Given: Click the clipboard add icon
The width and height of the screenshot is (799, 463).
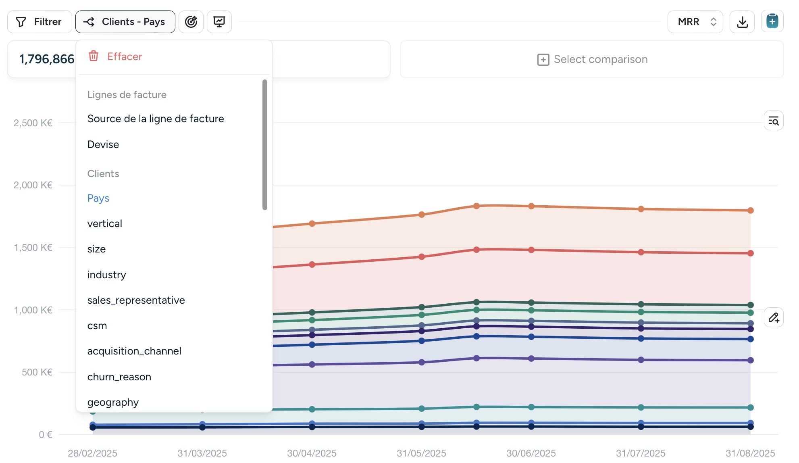Looking at the screenshot, I should [x=772, y=22].
